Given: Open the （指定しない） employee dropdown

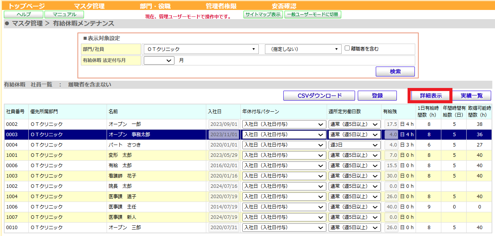Looking at the screenshot, I should (303, 49).
